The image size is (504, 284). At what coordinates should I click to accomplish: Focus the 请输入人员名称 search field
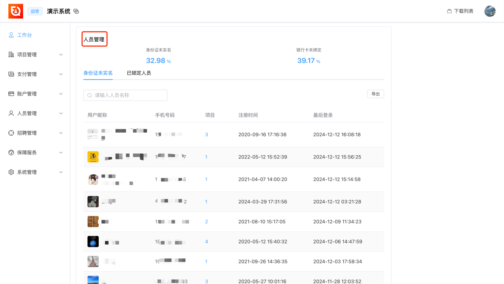click(x=125, y=95)
